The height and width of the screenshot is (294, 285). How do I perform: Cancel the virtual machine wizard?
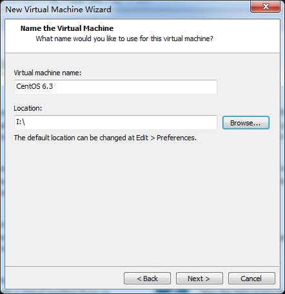(x=251, y=279)
